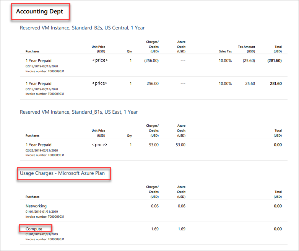Select the Compute usage row label

point(34,229)
